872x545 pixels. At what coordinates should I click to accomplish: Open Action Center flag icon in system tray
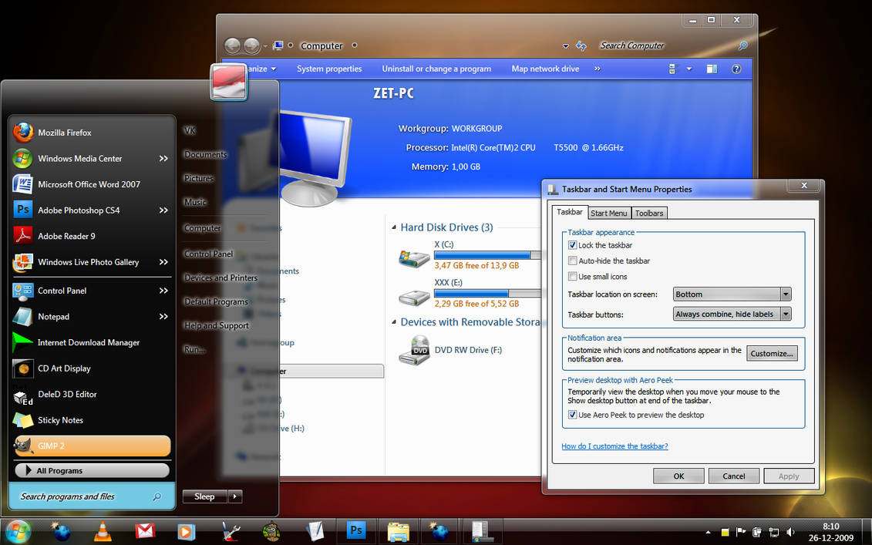tap(741, 532)
